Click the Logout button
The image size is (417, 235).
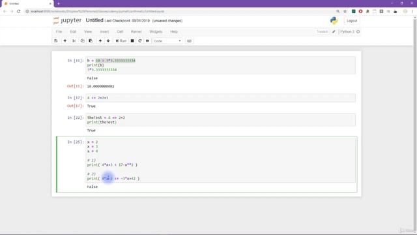coord(352,20)
